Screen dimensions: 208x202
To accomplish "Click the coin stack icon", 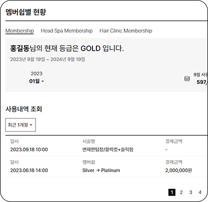I will (187, 79).
